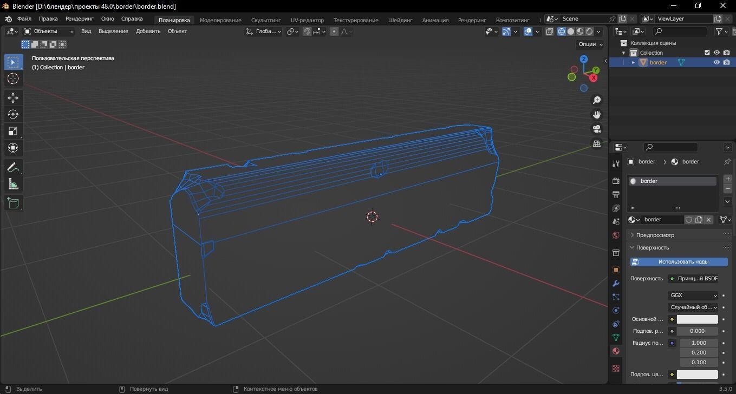Switch viewport to Rendered shading mode
This screenshot has width=736, height=394.
point(588,31)
